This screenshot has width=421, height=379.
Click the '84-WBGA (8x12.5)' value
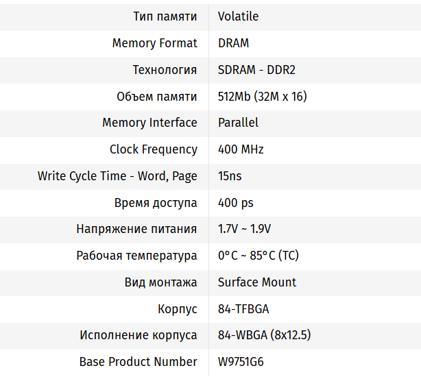pyautogui.click(x=265, y=336)
